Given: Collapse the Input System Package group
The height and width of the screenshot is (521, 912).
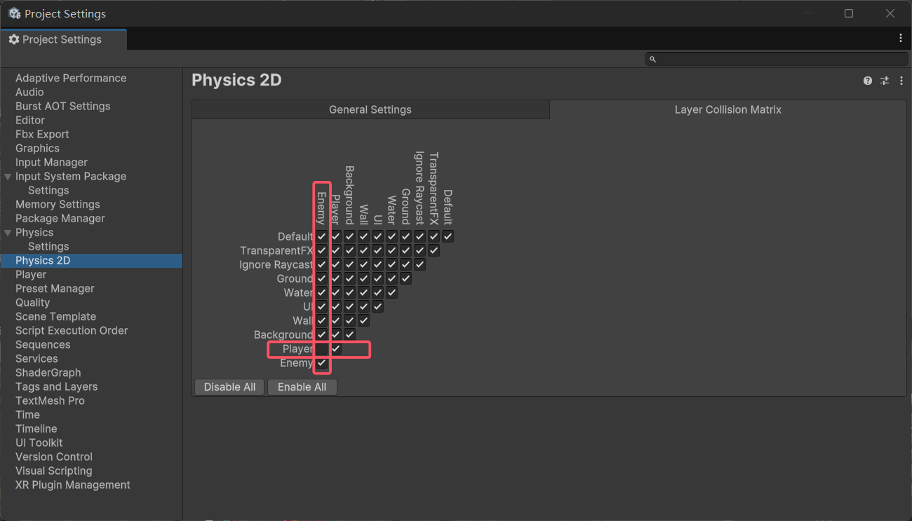Looking at the screenshot, I should pyautogui.click(x=8, y=177).
